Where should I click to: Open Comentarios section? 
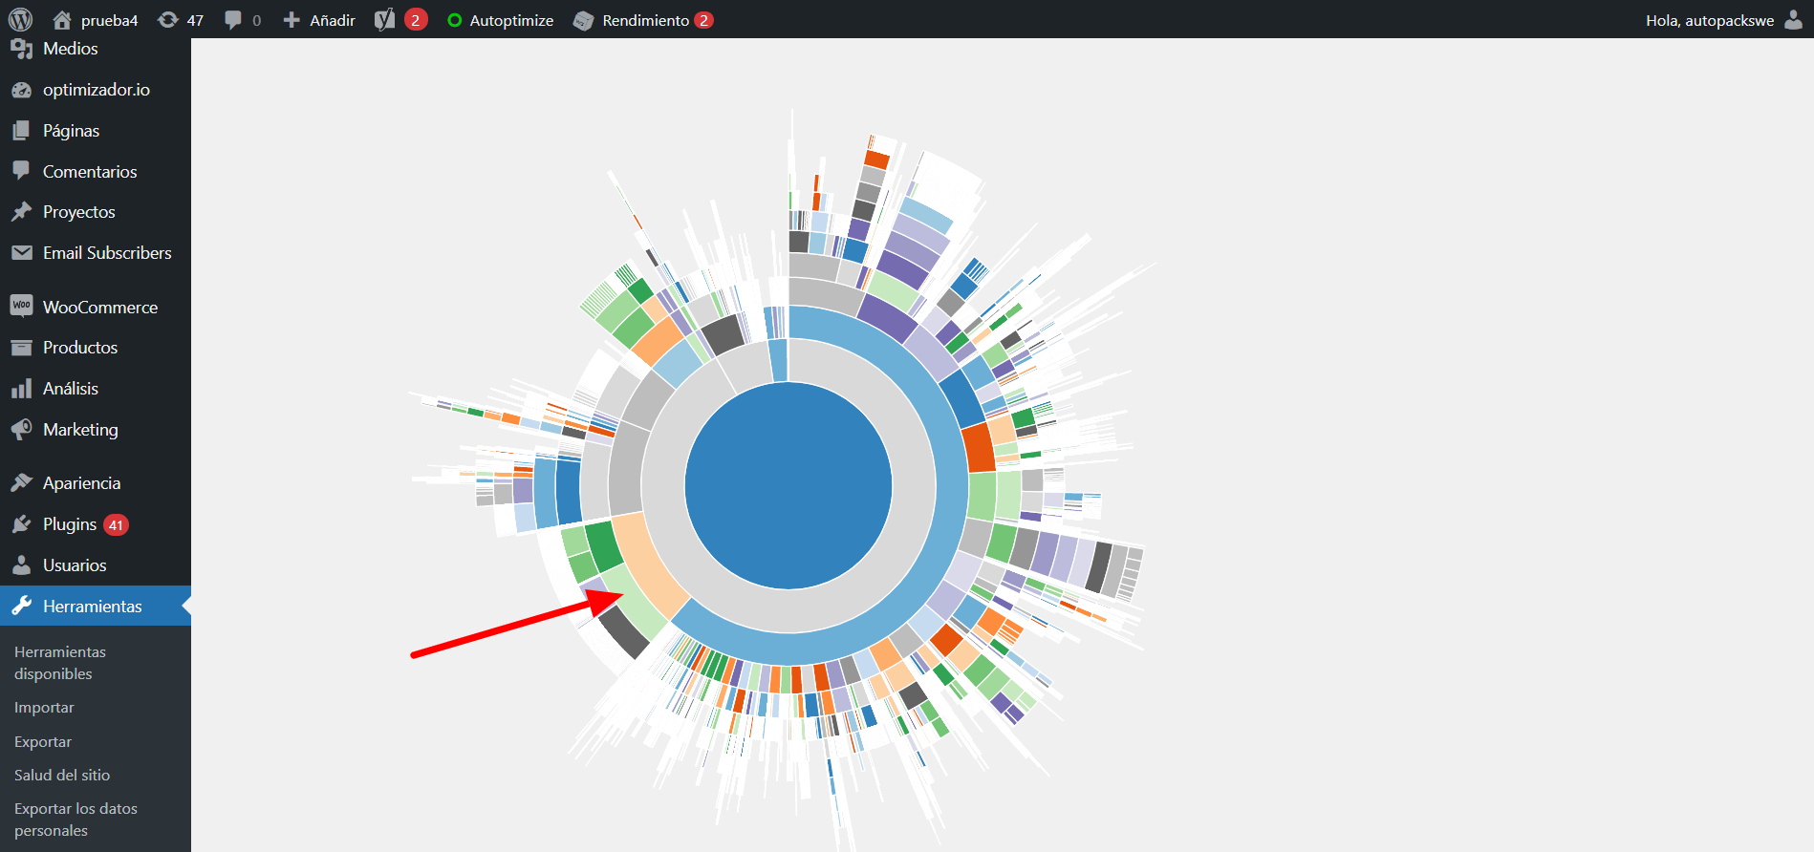(90, 172)
